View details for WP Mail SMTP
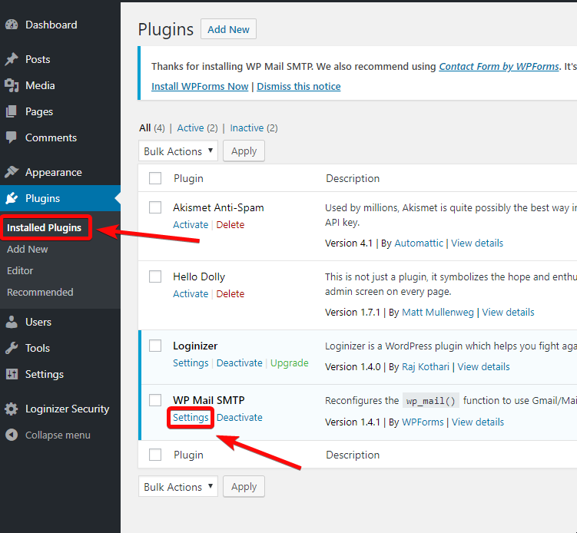This screenshot has height=533, width=577. (478, 422)
